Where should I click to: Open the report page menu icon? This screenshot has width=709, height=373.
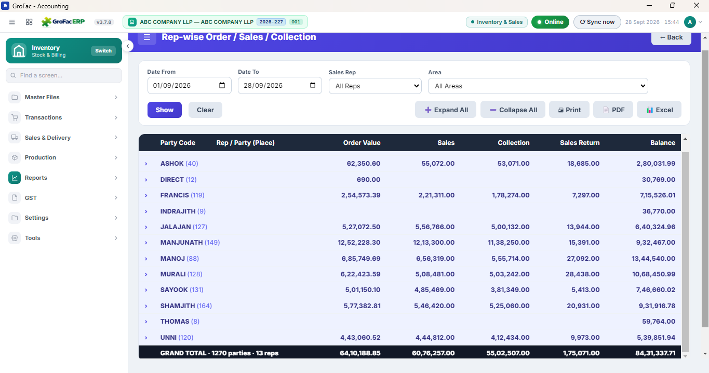(147, 37)
